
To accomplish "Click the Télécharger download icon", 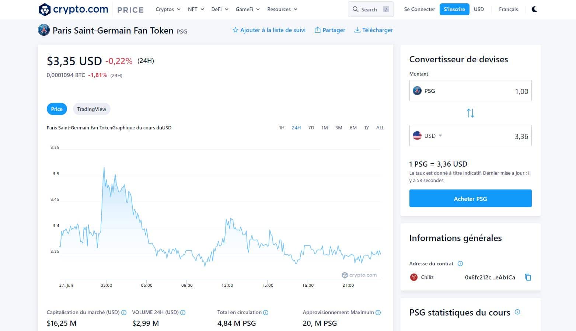I will (x=357, y=30).
